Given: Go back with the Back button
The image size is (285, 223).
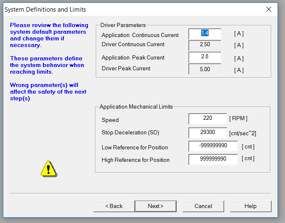Looking at the screenshot, I should point(114,206).
